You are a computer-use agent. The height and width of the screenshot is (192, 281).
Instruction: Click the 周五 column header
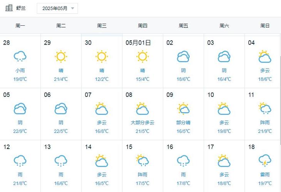tap(183, 26)
